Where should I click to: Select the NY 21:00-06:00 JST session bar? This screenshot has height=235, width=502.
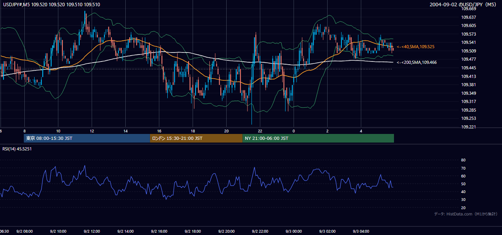(x=318, y=138)
